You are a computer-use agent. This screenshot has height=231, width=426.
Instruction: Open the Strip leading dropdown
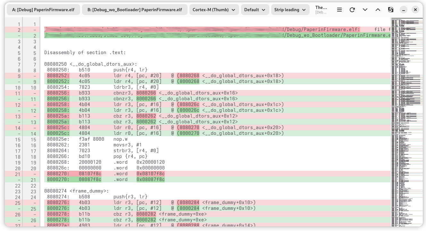coord(290,10)
